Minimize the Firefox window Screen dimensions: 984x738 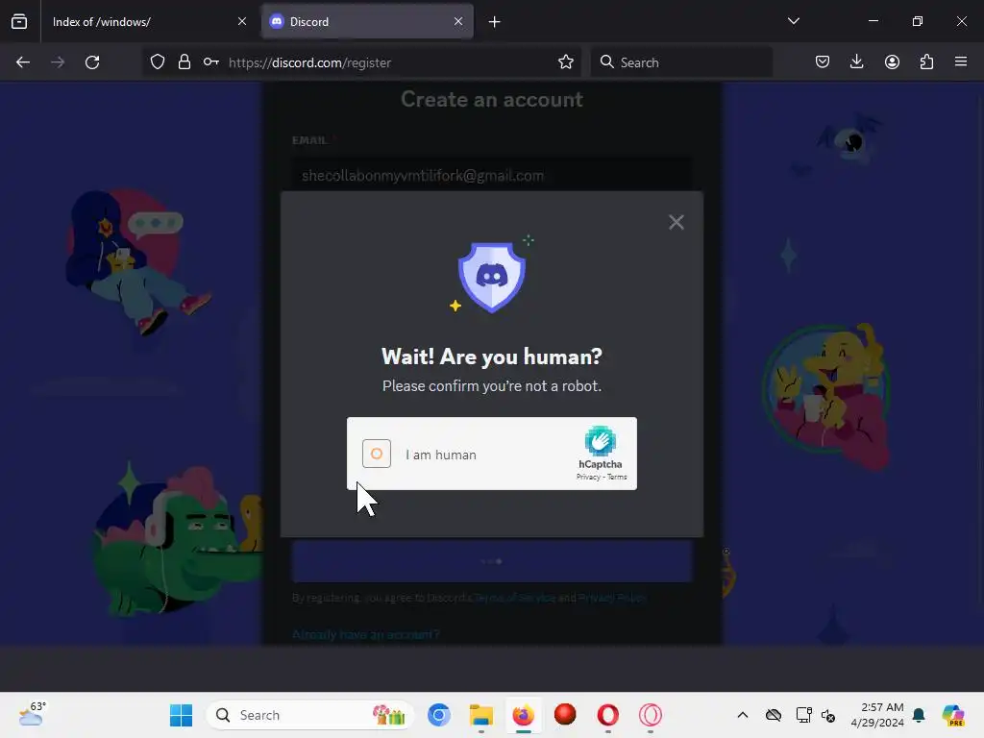(873, 21)
